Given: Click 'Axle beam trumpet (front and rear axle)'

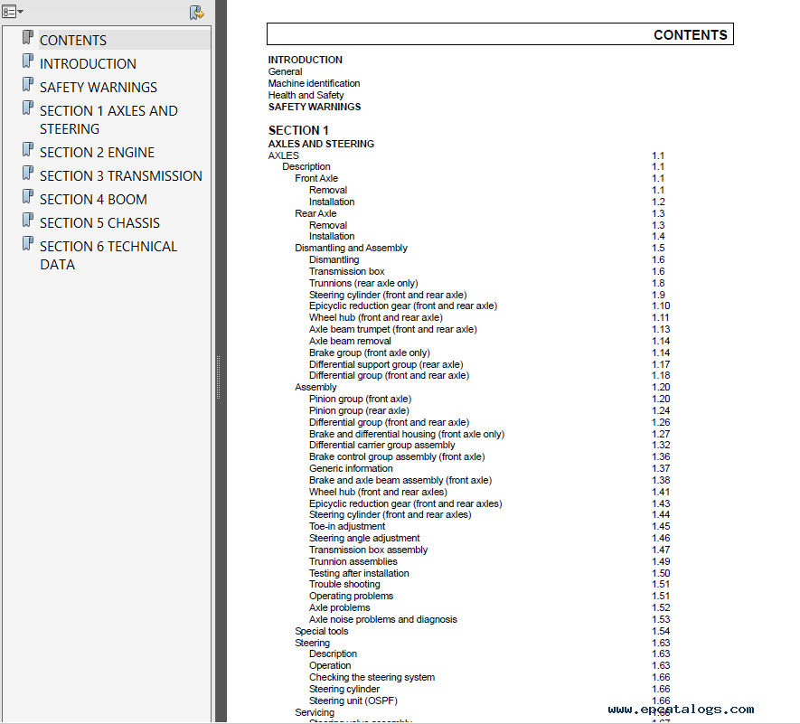Looking at the screenshot, I should pyautogui.click(x=393, y=329).
